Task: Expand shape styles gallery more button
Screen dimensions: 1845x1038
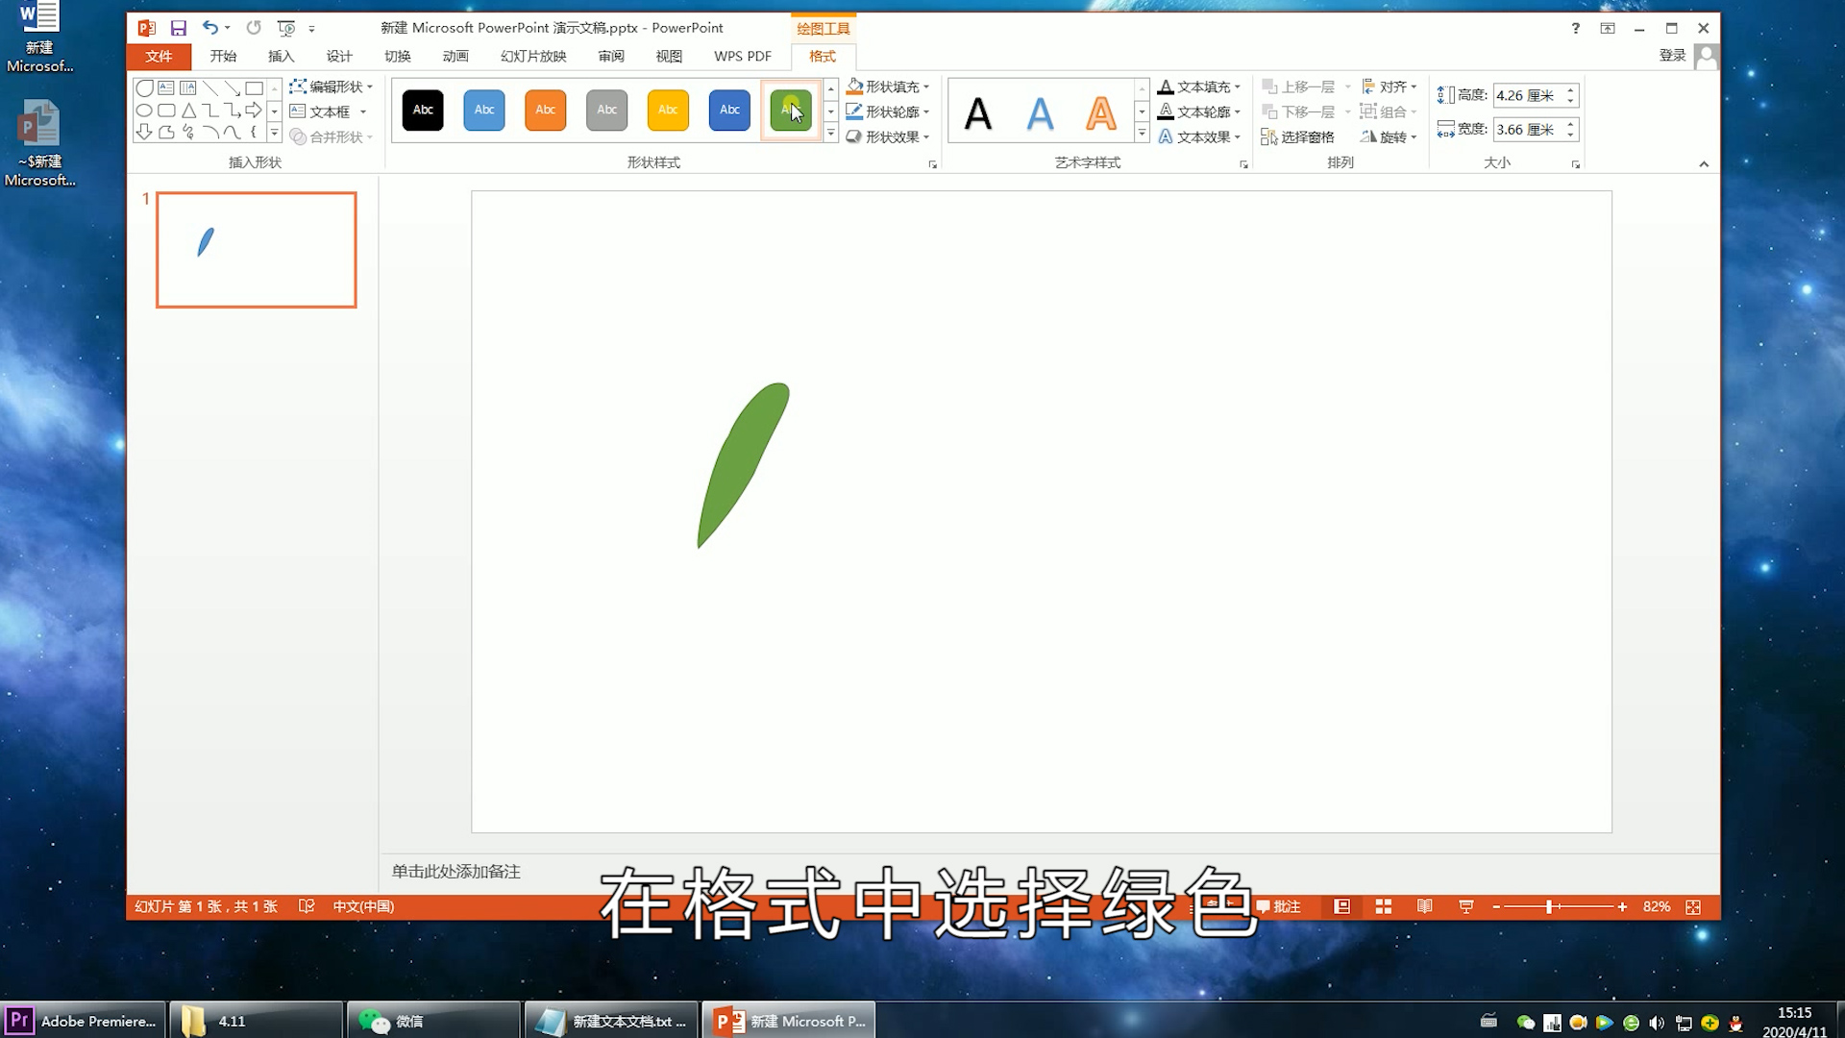Action: click(x=831, y=136)
